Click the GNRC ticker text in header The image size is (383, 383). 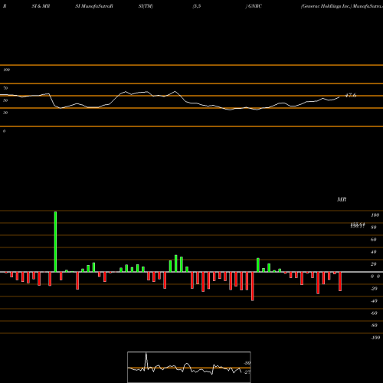(x=255, y=6)
